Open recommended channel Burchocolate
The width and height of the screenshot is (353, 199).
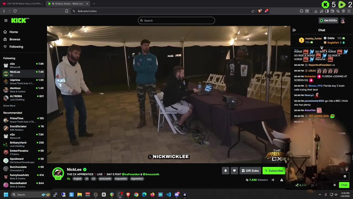click(23, 168)
